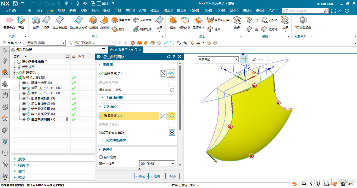
Task: Select the 通过曲线网格 ribbon tool
Action: tap(79, 22)
